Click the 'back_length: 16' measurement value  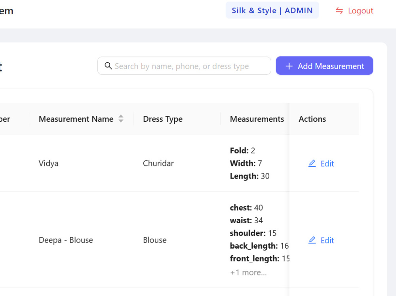click(x=259, y=246)
